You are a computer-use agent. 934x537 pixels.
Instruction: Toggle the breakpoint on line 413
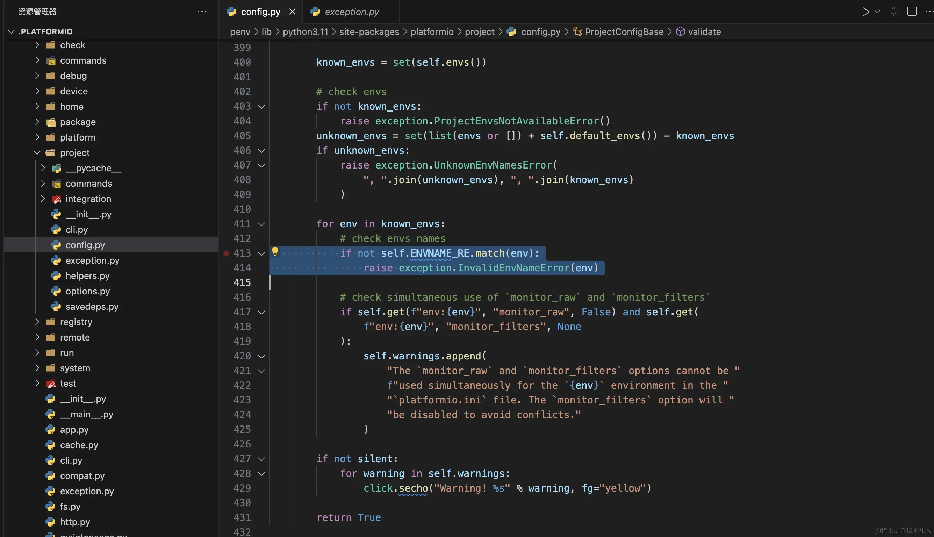(x=226, y=253)
